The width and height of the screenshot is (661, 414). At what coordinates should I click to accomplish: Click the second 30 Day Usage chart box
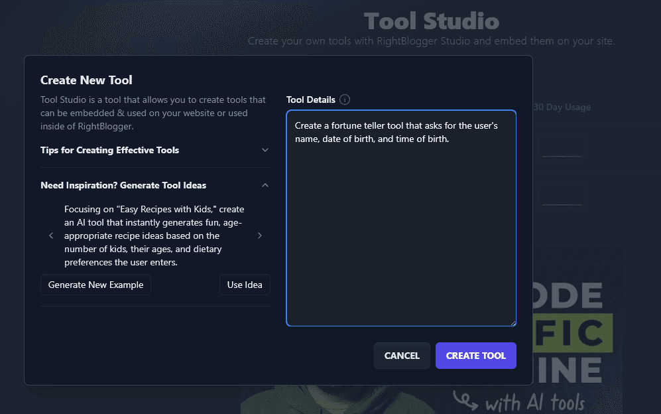click(562, 194)
